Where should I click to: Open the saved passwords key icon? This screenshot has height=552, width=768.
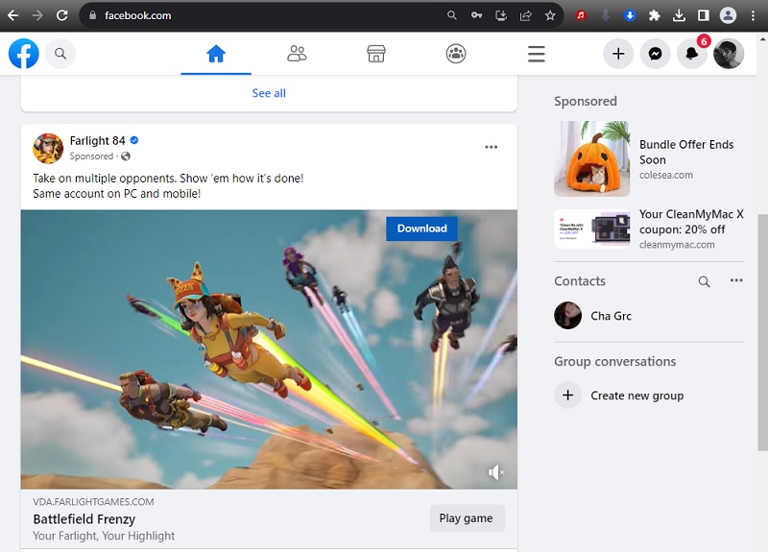click(476, 15)
